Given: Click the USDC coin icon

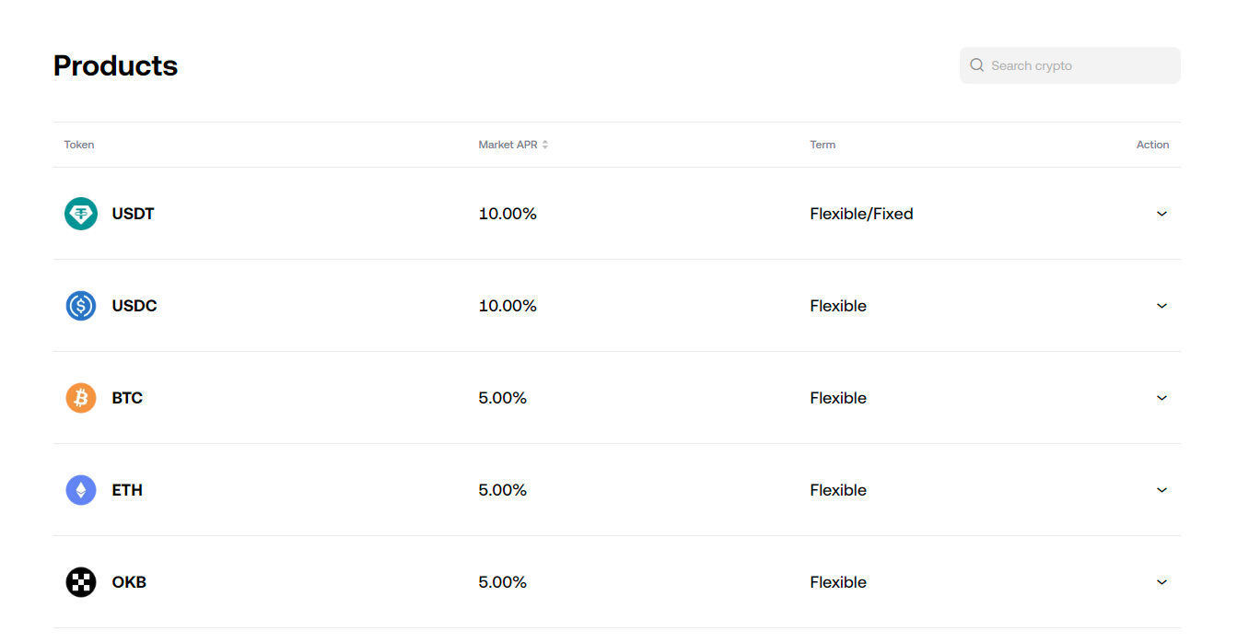Looking at the screenshot, I should [81, 306].
